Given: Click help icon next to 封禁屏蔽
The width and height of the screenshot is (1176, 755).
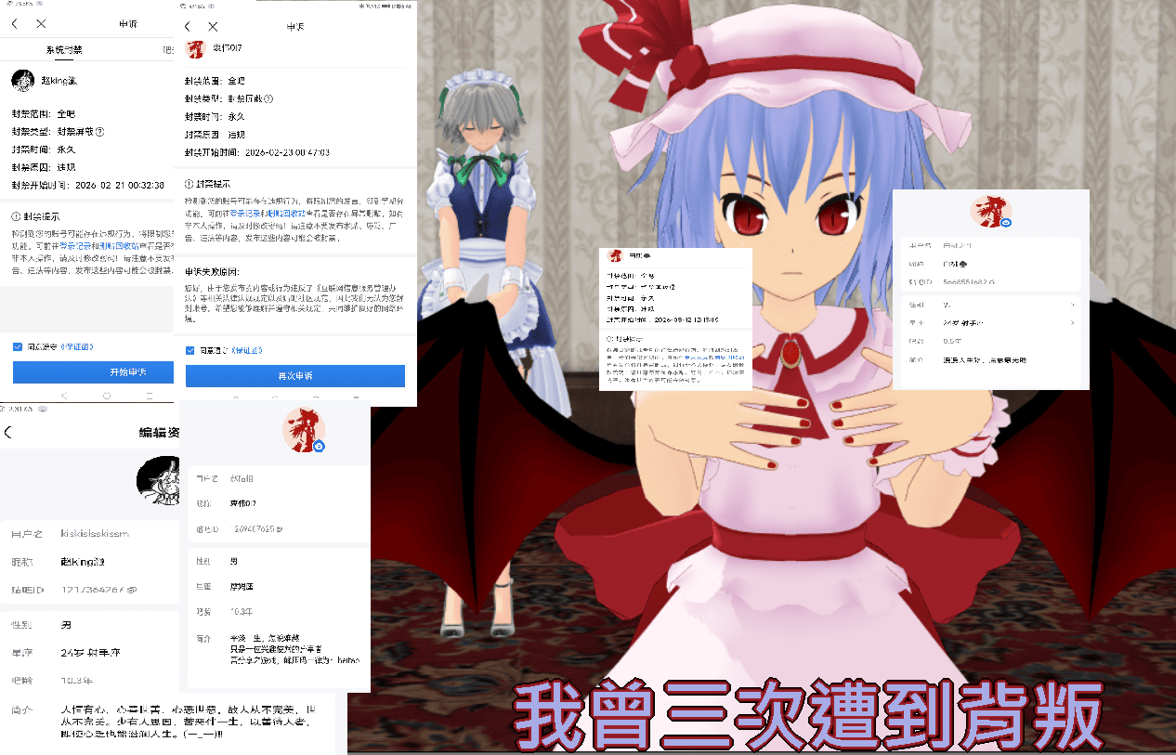Looking at the screenshot, I should coord(99,132).
